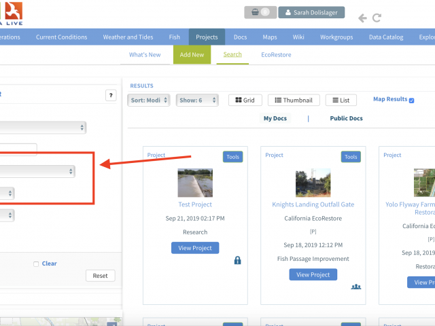Screen dimensions: 435x326
Task: Open the Bay Delta Live logo
Action: click(x=11, y=14)
